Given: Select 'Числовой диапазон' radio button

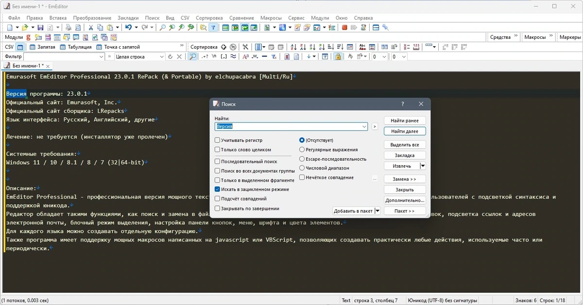Looking at the screenshot, I should tap(302, 168).
